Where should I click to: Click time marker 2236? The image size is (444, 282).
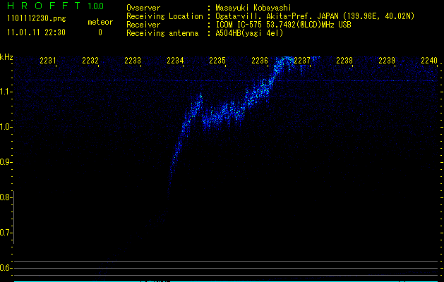(x=260, y=61)
